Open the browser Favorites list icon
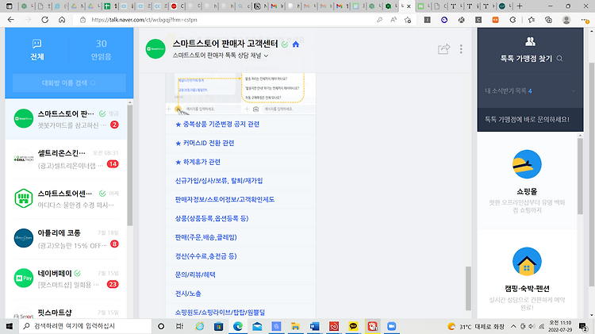 532,20
